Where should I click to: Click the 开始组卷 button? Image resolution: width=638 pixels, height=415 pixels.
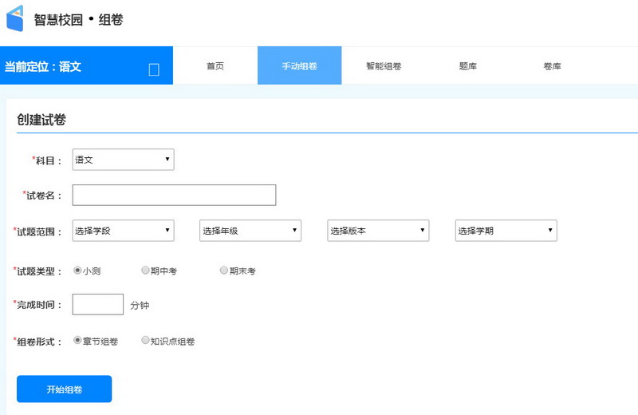tap(64, 389)
